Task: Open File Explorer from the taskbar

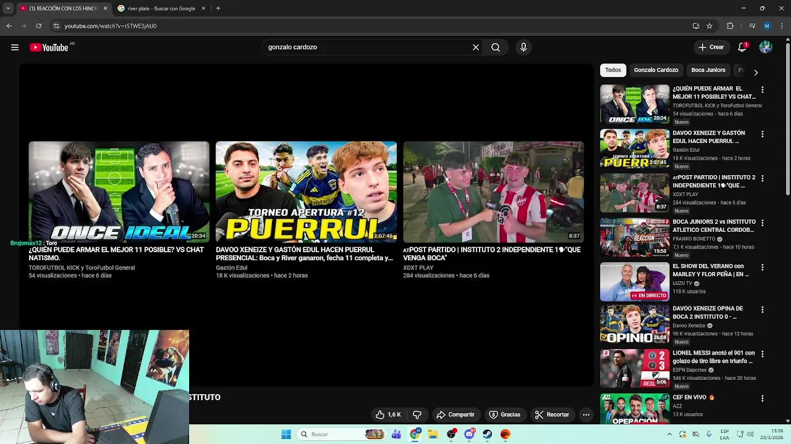Action: coord(433,434)
